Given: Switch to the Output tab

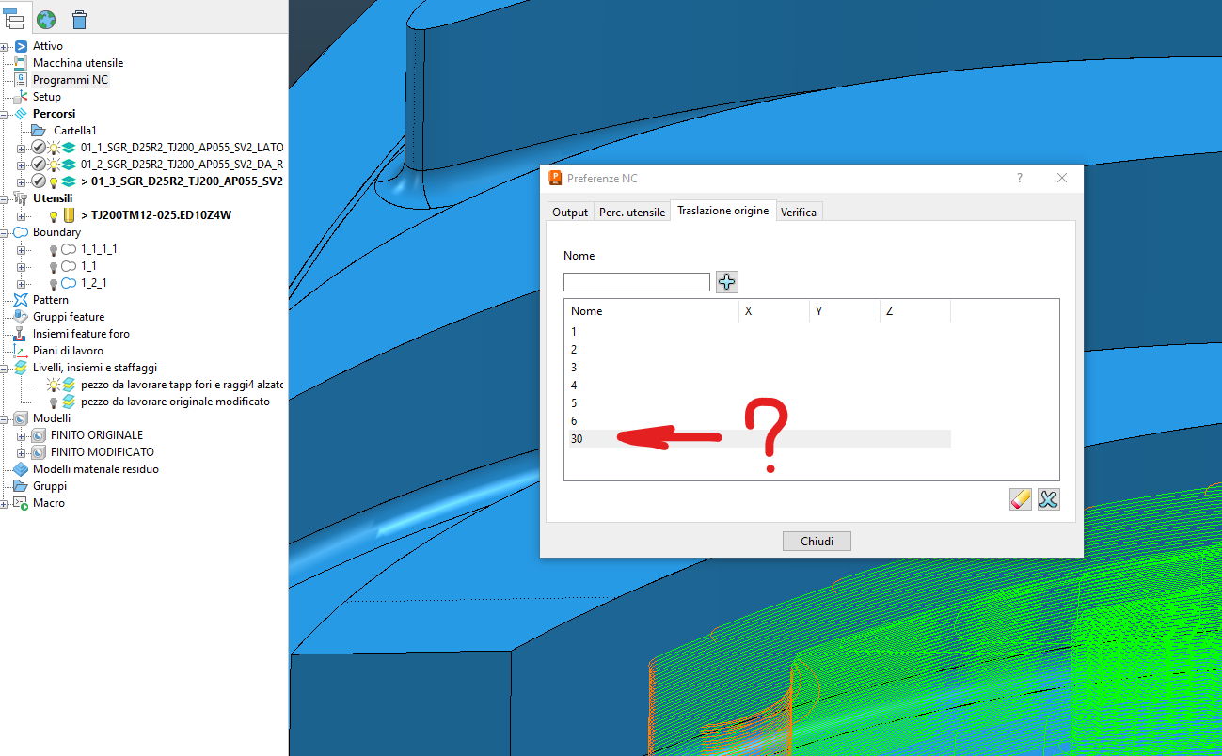Looking at the screenshot, I should [x=570, y=213].
